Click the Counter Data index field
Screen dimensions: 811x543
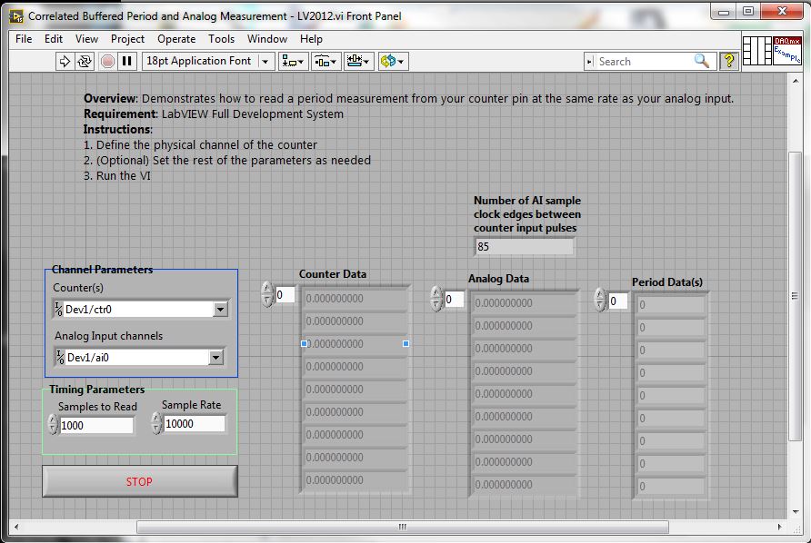[x=285, y=295]
